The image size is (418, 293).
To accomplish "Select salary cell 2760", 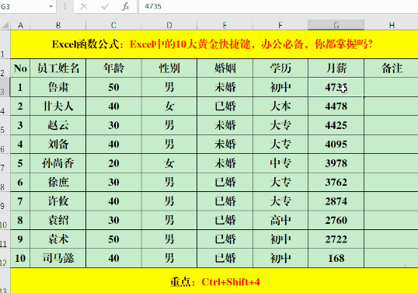I will pyautogui.click(x=336, y=220).
